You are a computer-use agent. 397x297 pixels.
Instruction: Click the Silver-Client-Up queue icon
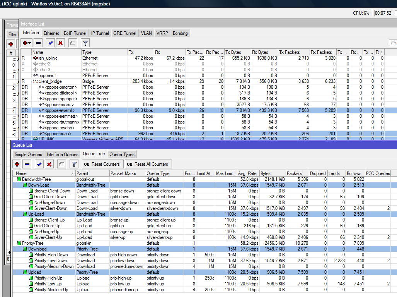[31, 237]
